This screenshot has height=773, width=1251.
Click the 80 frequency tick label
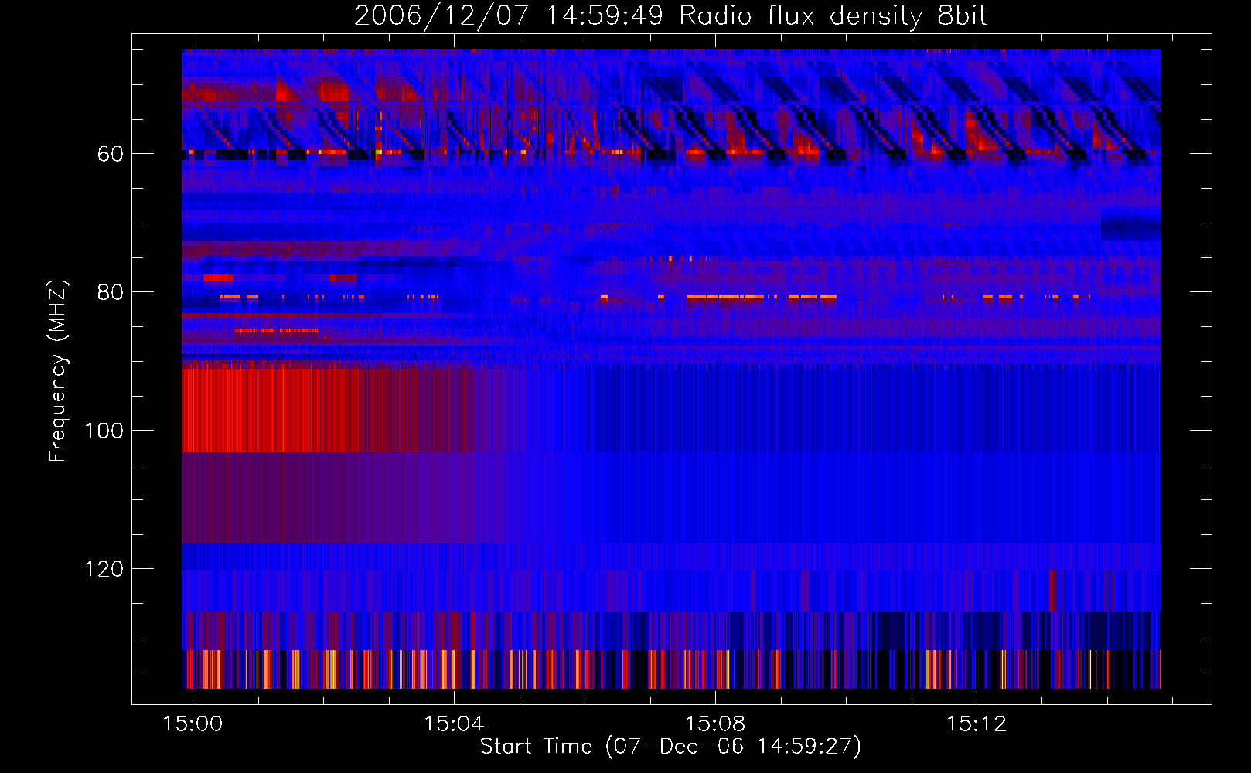[111, 292]
